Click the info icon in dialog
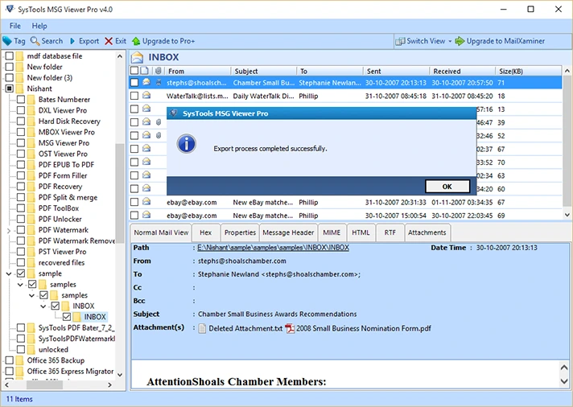The width and height of the screenshot is (573, 407). 187,144
